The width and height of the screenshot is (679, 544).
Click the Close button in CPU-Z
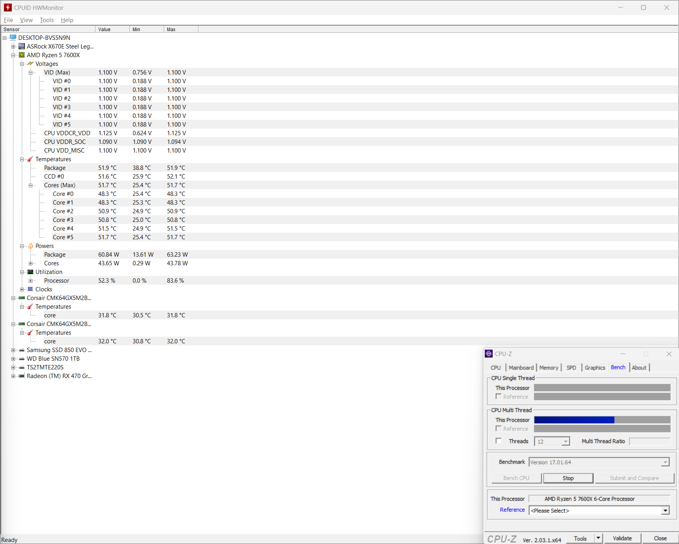660,538
